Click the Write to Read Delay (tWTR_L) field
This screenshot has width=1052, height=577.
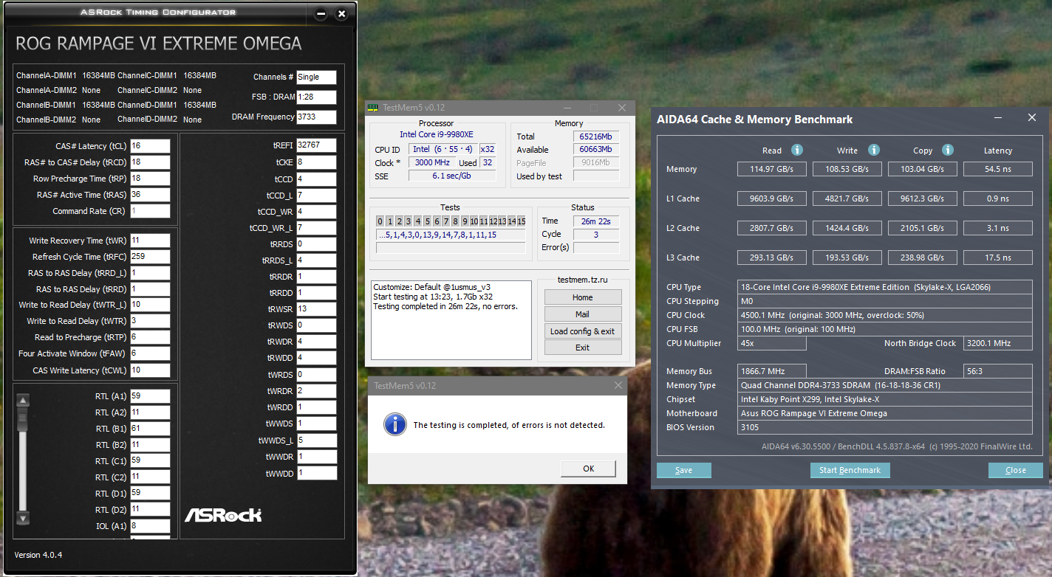[x=150, y=305]
